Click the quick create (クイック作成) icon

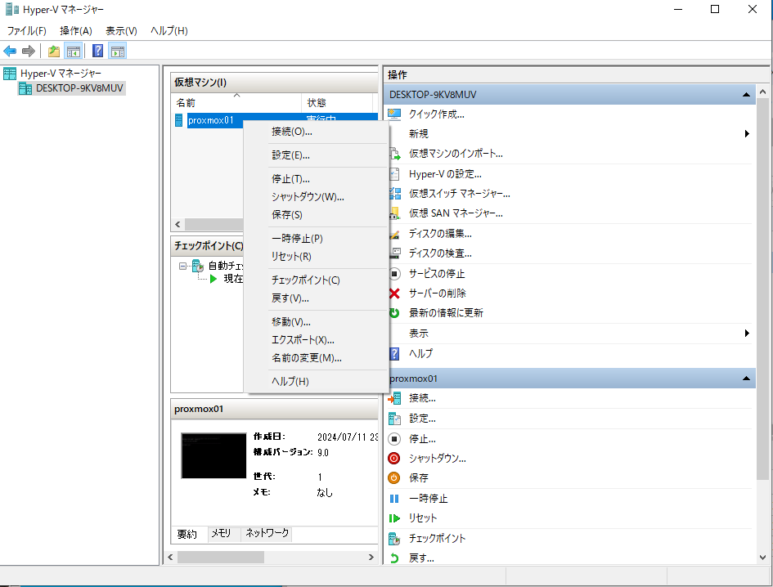(394, 114)
